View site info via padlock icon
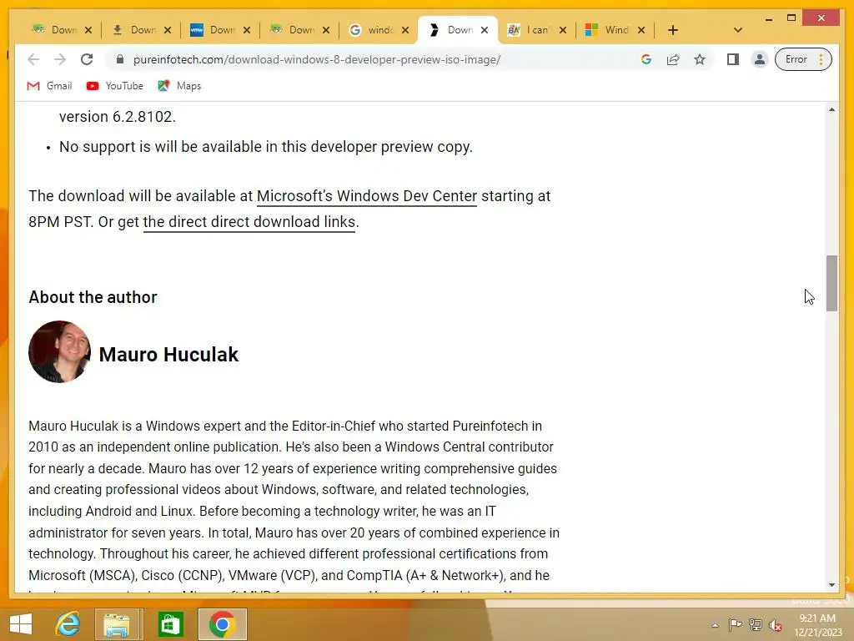This screenshot has width=854, height=641. (x=120, y=59)
